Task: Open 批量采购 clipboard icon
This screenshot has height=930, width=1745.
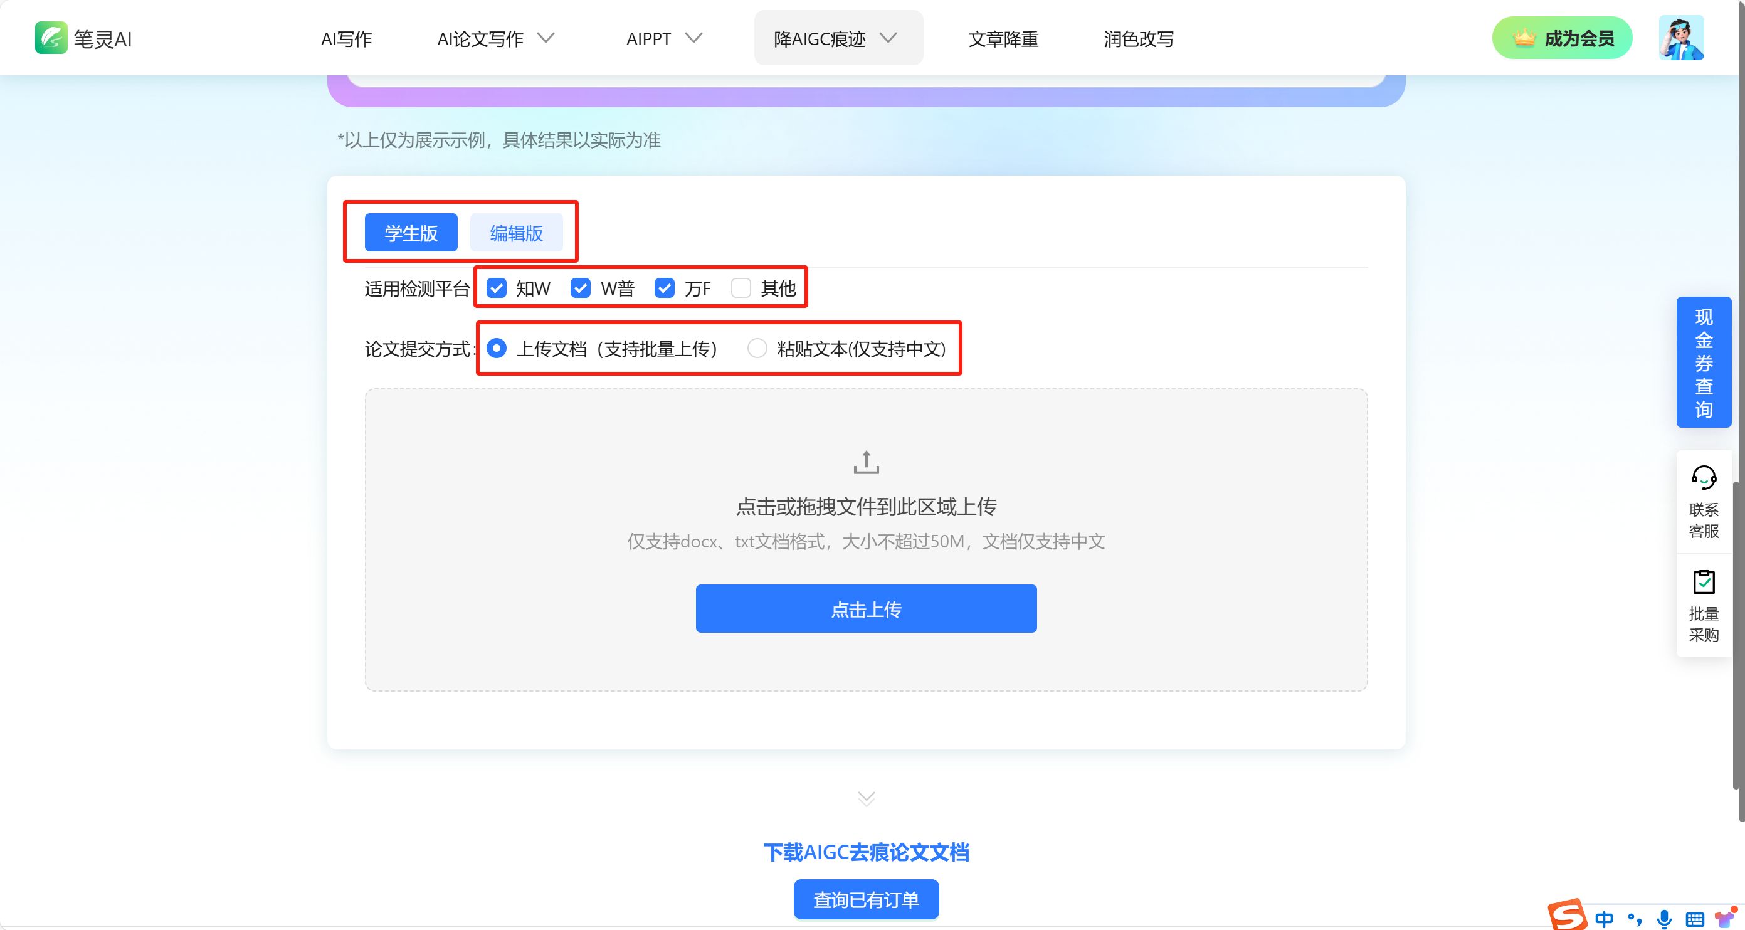Action: pyautogui.click(x=1704, y=582)
